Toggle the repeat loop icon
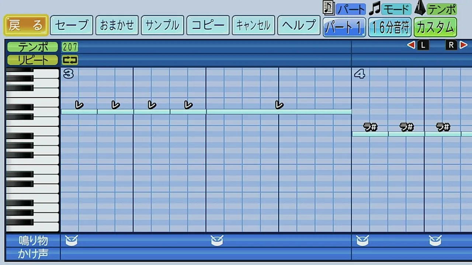472x265 pixels. [70, 60]
